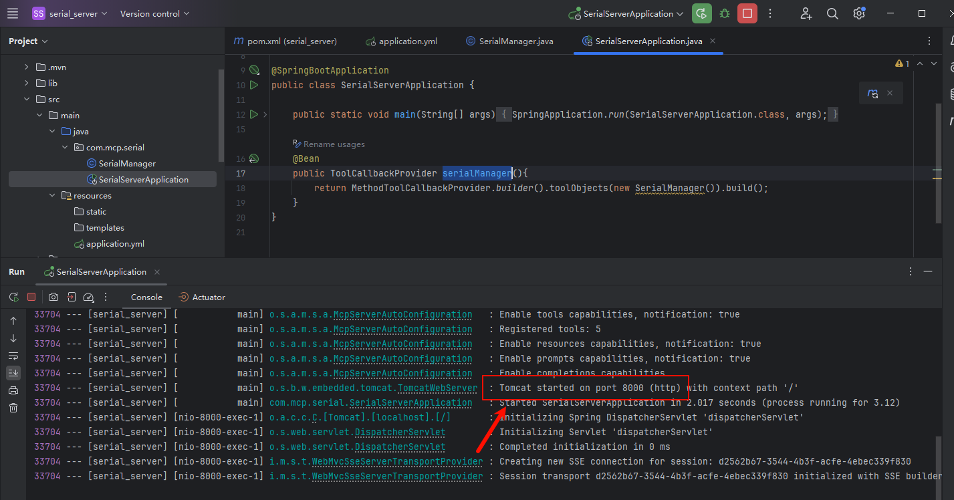Open serial_server project dropdown

pyautogui.click(x=70, y=13)
